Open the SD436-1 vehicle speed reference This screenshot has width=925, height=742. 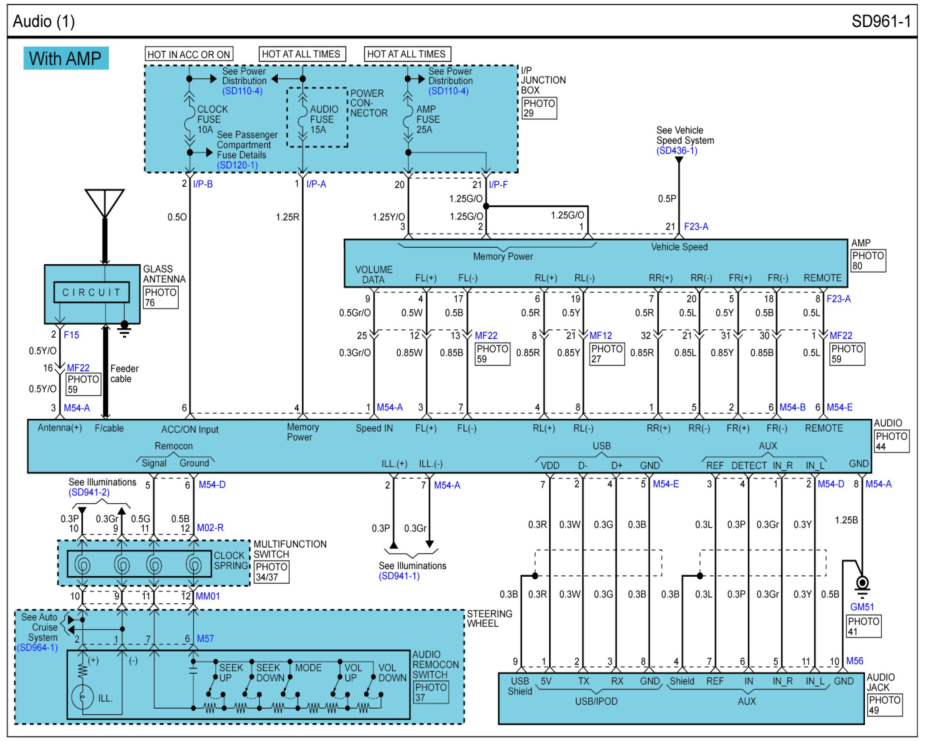click(677, 151)
